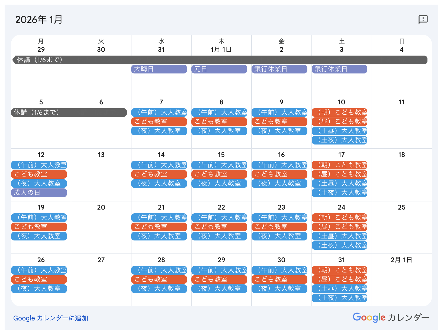Select the 成人の日 event on January 12
Image resolution: width=444 pixels, height=334 pixels.
point(39,193)
